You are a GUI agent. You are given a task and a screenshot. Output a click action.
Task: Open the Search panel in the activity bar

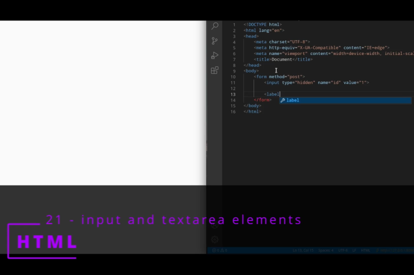[x=215, y=26]
